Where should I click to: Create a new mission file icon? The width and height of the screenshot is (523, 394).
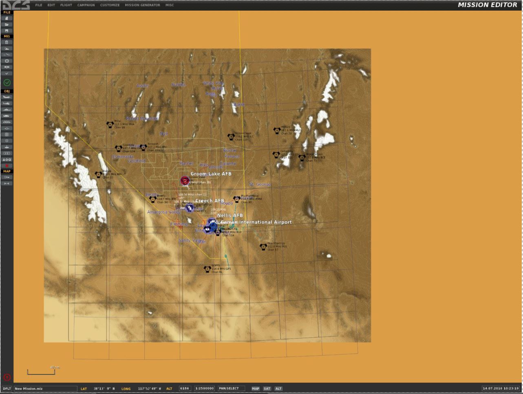tap(7, 18)
